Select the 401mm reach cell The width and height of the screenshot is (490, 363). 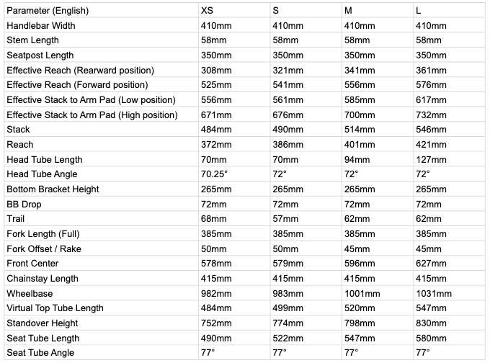359,144
